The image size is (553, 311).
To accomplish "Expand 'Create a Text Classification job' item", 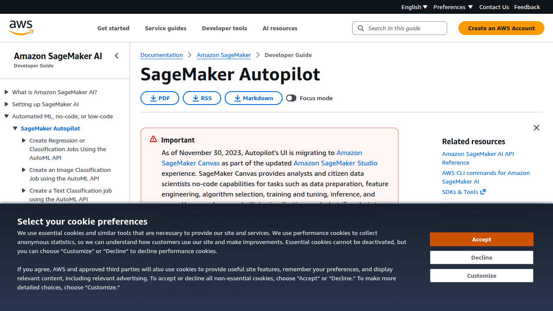I will pyautogui.click(x=24, y=190).
